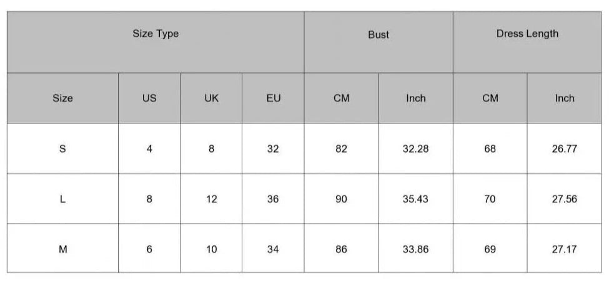Click the 32.28 bust inch value

pyautogui.click(x=415, y=149)
